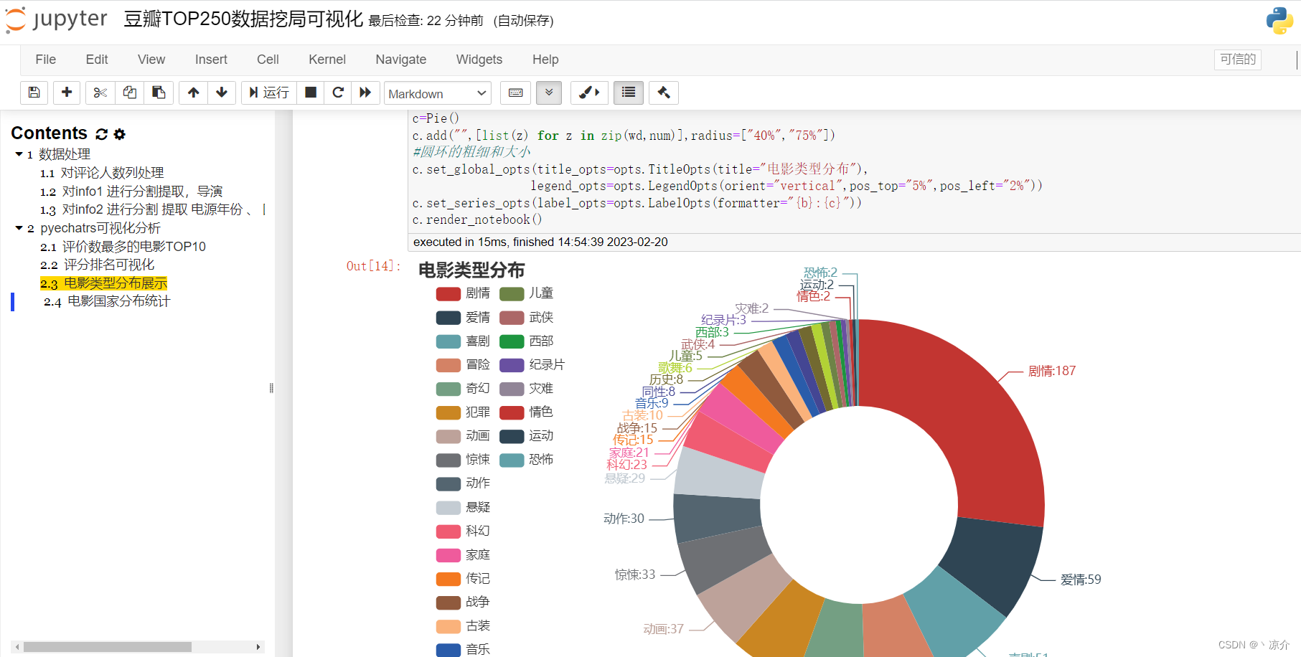Image resolution: width=1301 pixels, height=657 pixels.
Task: Rename notebook title 豆瓣TOP250数据挖局可视化
Action: tap(243, 19)
